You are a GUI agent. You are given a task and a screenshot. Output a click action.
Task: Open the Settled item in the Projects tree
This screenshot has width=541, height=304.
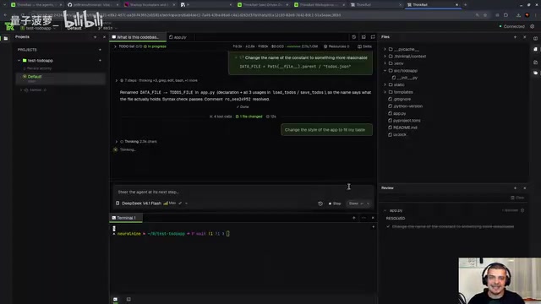pyautogui.click(x=36, y=90)
